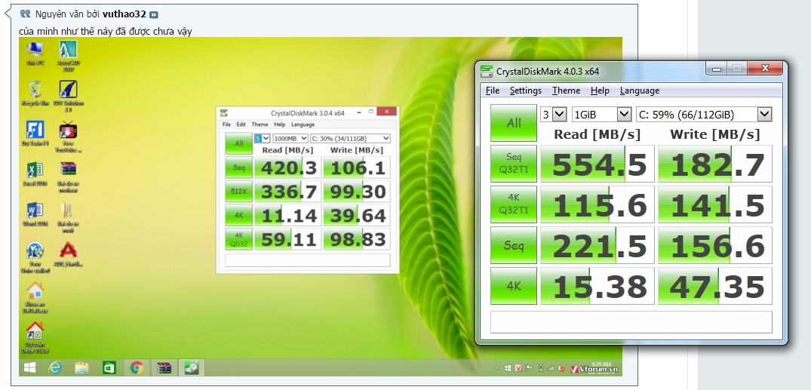Open drive dropdown C: 30% (34/111GB)
The image size is (811, 390).
point(350,139)
